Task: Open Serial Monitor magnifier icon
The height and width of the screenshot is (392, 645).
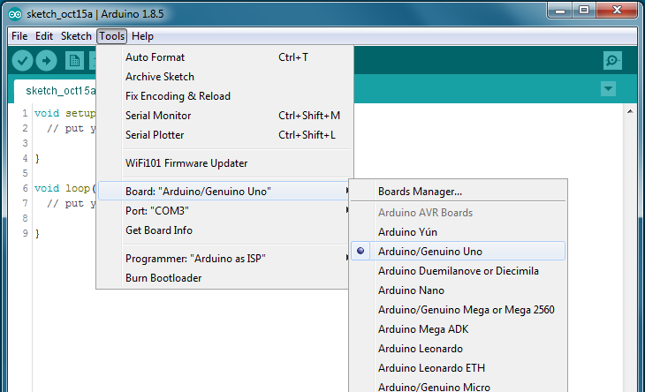Action: coord(612,60)
